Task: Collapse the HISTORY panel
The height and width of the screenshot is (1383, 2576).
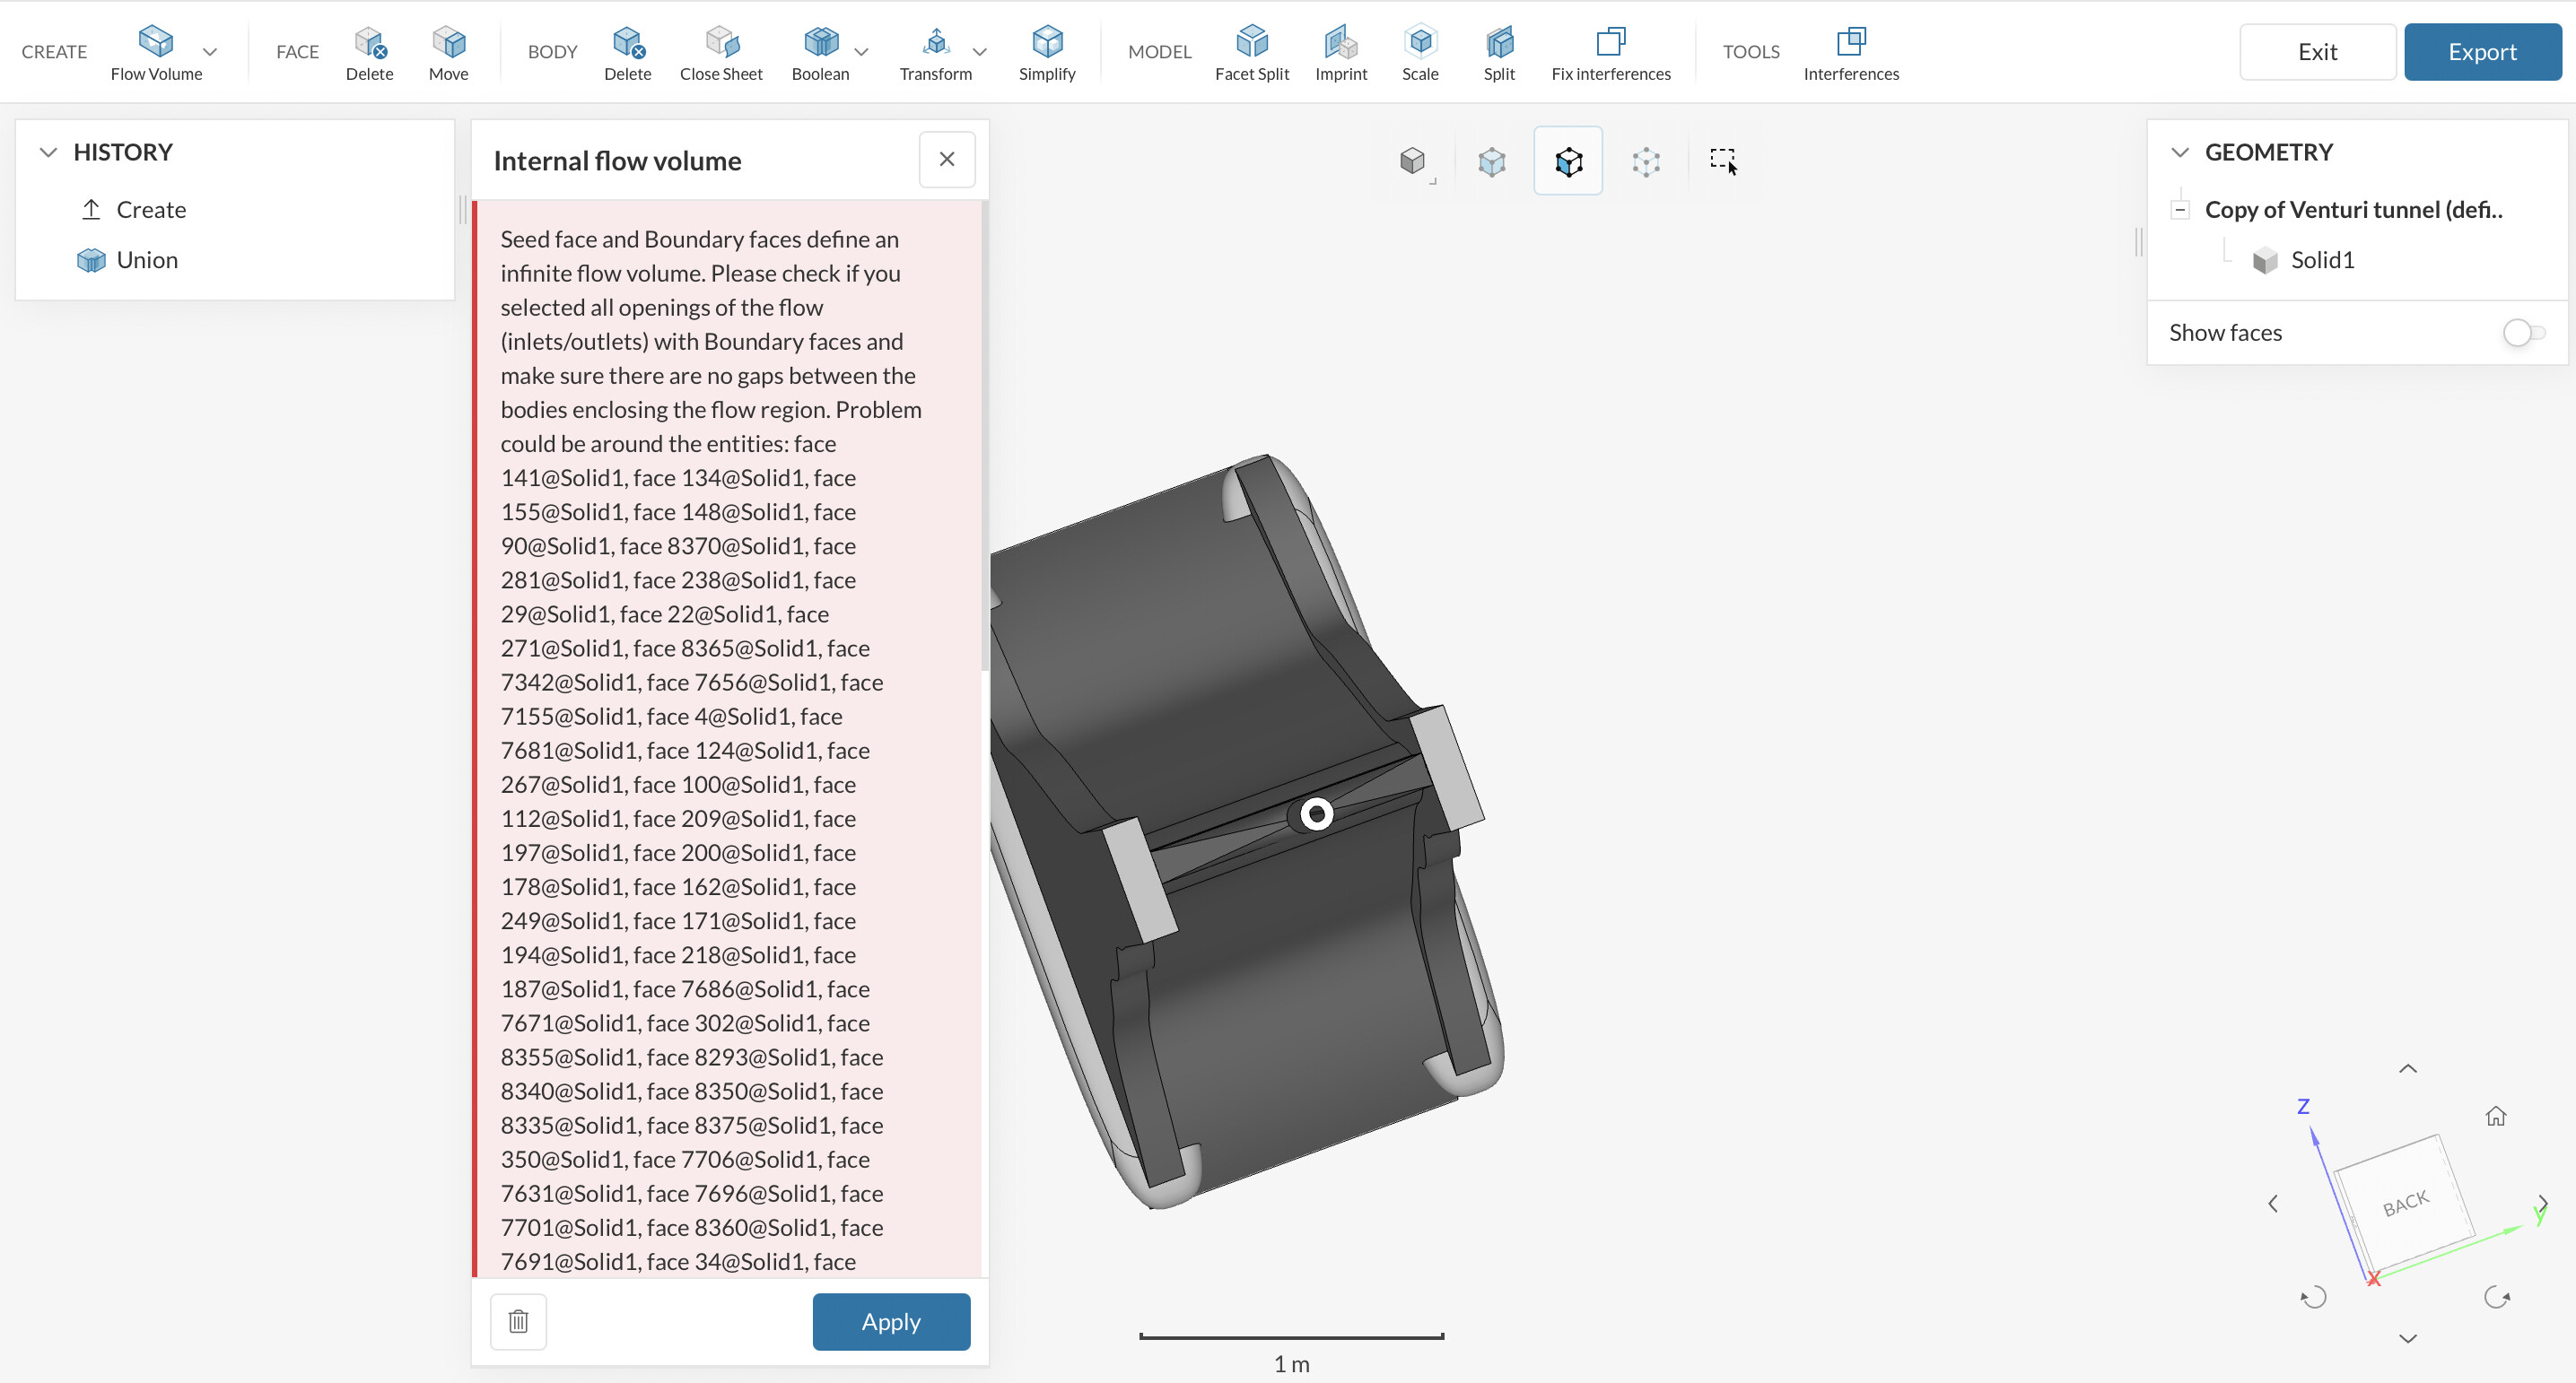Action: [x=48, y=152]
